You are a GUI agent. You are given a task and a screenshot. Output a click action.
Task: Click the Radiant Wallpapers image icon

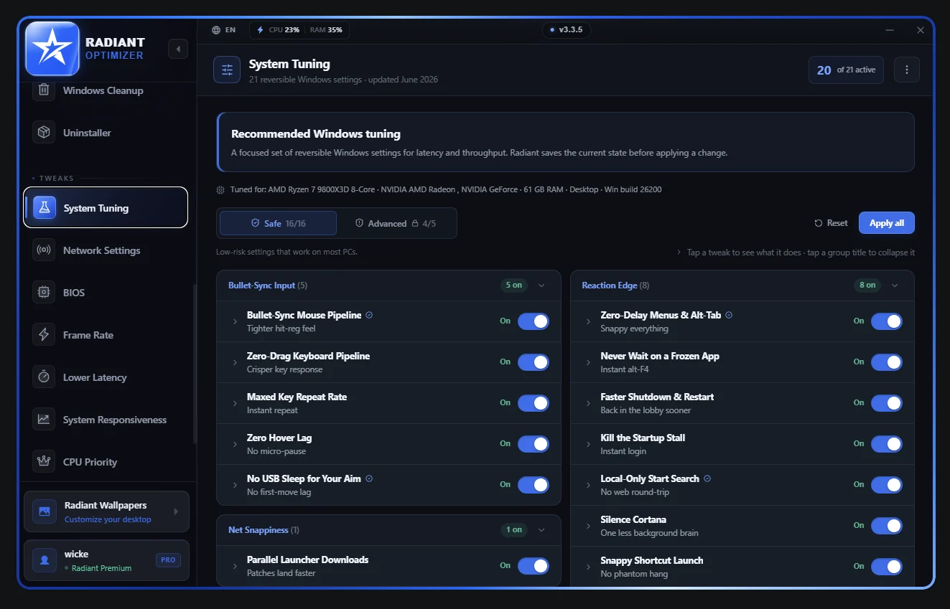(45, 511)
